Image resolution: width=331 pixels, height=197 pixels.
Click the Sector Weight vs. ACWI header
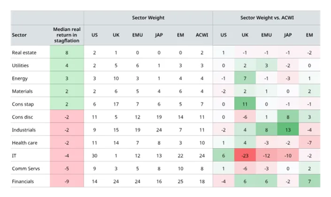pos(267,18)
